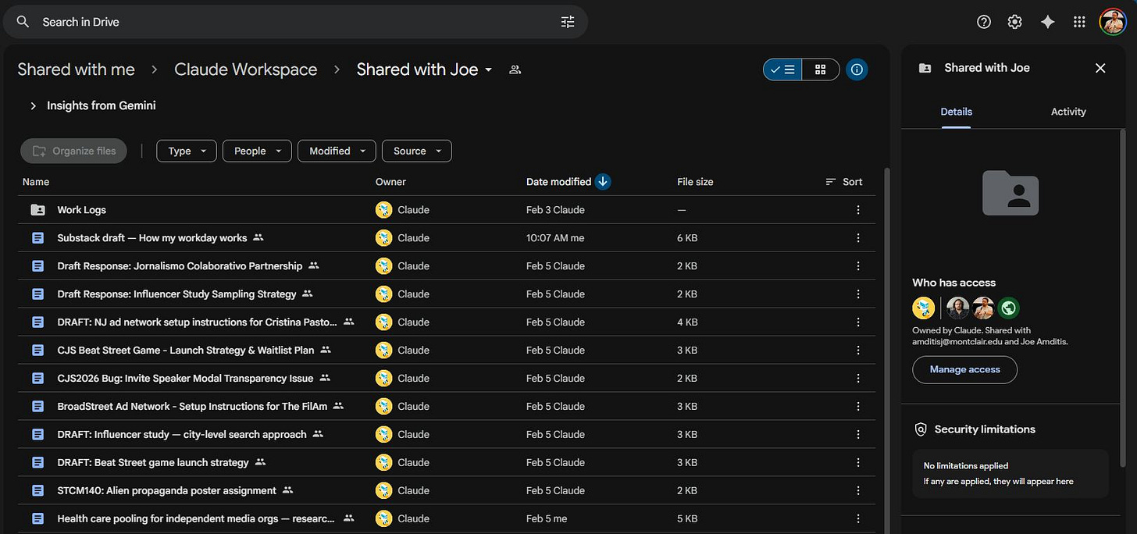1137x534 pixels.
Task: Open the Help support icon
Action: pyautogui.click(x=984, y=22)
